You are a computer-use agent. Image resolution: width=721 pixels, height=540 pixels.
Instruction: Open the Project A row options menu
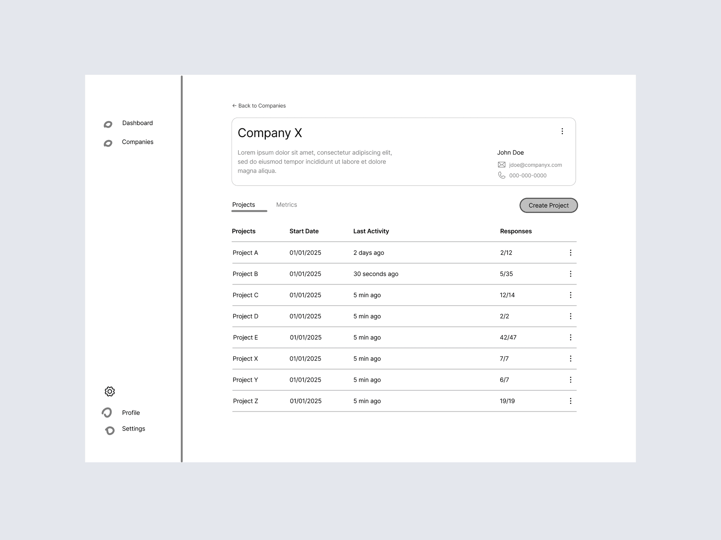[x=570, y=253]
